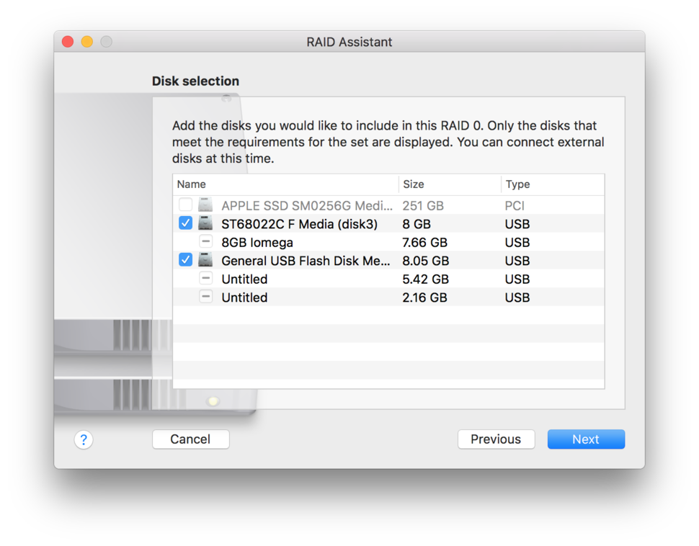Click the 5.42 GB size cell
The height and width of the screenshot is (546, 699).
pyautogui.click(x=426, y=279)
